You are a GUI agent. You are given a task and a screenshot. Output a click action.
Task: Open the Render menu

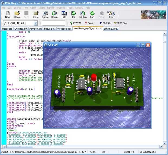tap(51, 8)
